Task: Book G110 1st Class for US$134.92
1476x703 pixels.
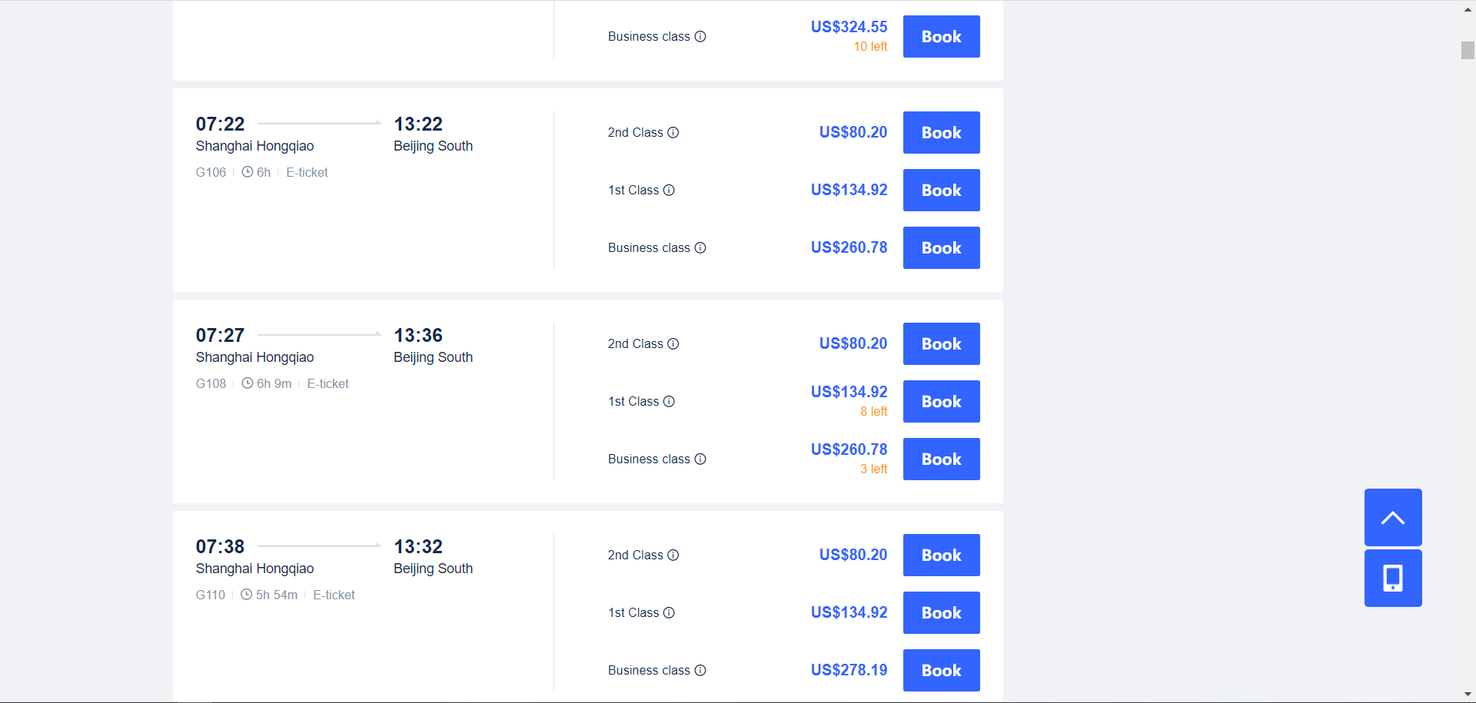Action: 941,612
